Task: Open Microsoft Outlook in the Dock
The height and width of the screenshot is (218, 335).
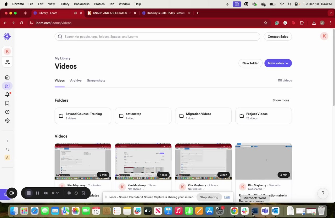Action: (275, 211)
